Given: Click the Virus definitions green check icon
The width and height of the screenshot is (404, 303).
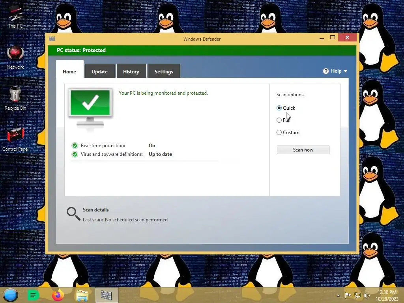Looking at the screenshot, I should point(75,154).
